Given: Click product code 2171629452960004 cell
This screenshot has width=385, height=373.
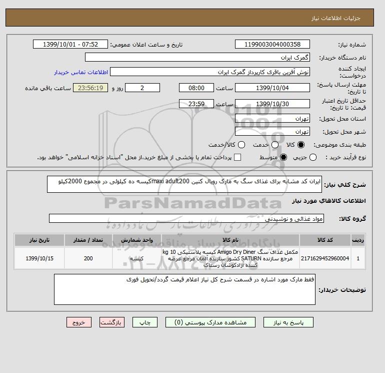Looking at the screenshot, I should point(325,258).
